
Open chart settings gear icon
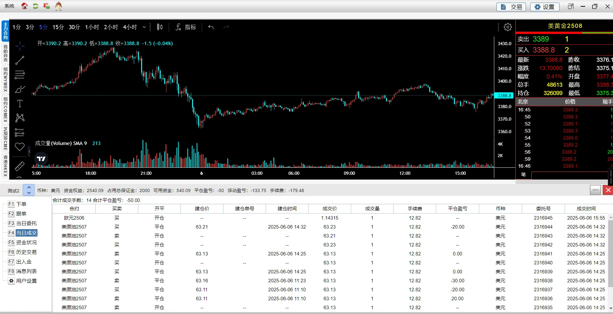pyautogui.click(x=508, y=27)
